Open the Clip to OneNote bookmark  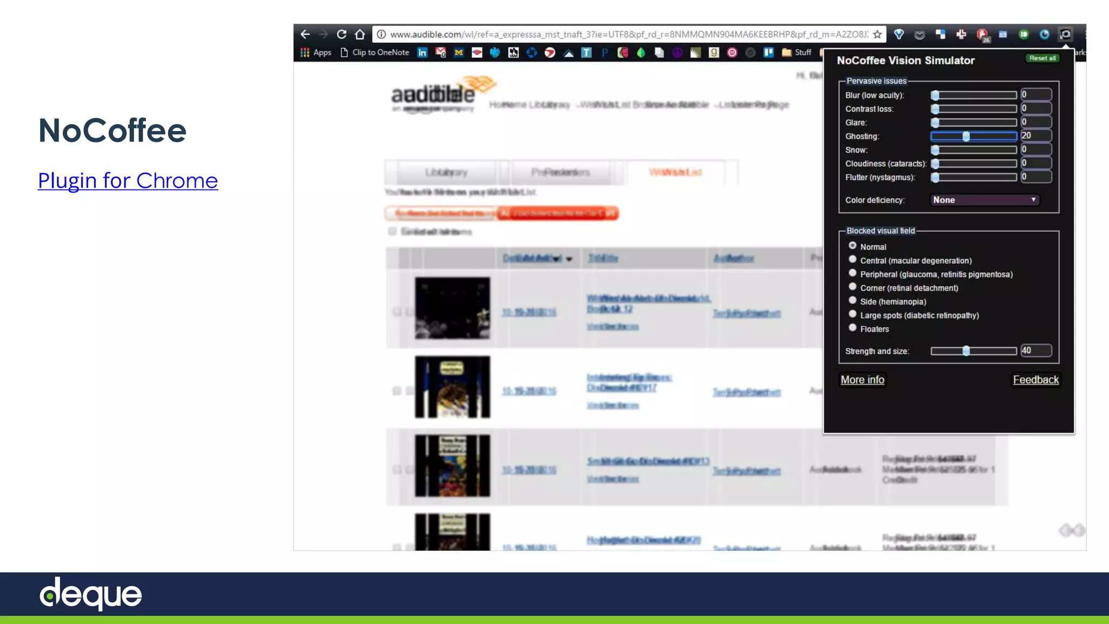coord(375,53)
